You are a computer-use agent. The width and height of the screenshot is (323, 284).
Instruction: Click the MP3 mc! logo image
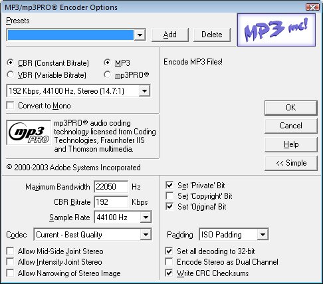pyautogui.click(x=276, y=30)
